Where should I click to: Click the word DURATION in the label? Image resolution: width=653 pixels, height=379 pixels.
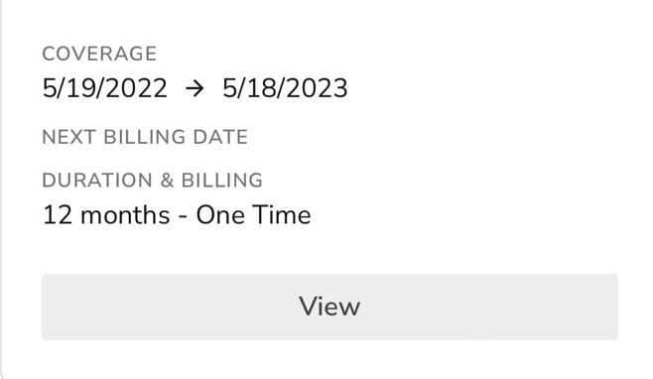97,181
